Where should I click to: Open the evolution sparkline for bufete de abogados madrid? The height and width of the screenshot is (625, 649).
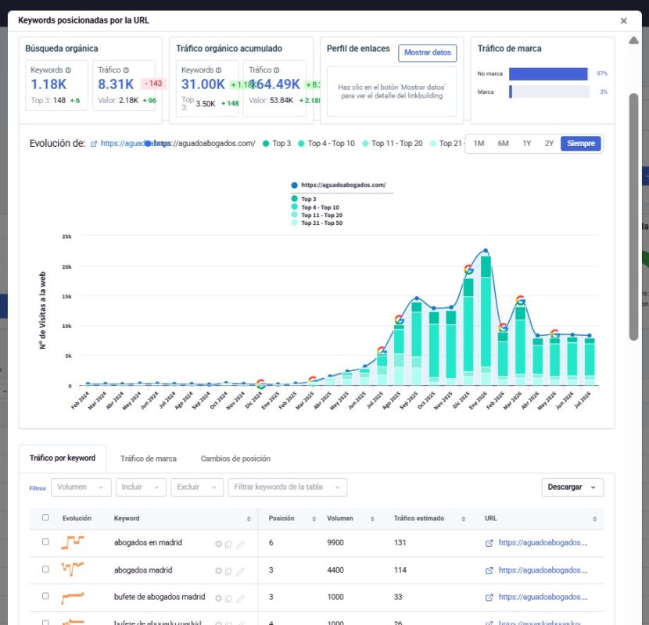coord(73,598)
